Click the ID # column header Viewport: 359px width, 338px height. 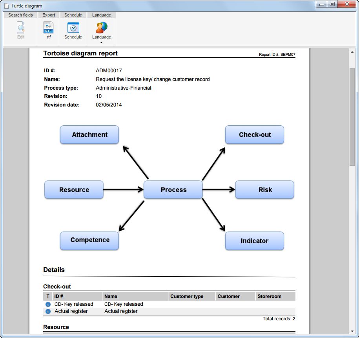tap(77, 296)
